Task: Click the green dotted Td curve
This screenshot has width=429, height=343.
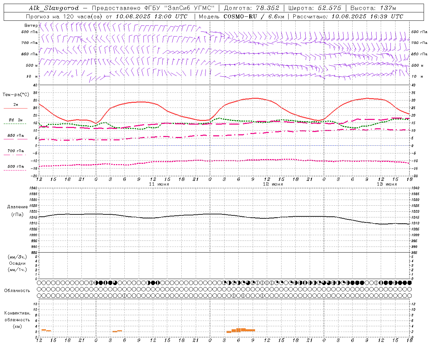Action: tap(224, 119)
